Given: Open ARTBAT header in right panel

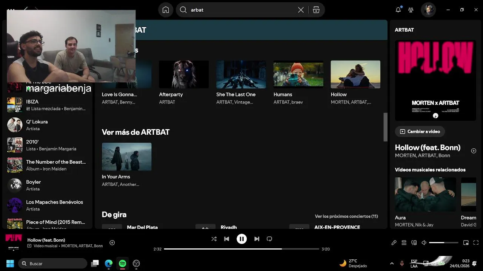Looking at the screenshot, I should coord(404,30).
